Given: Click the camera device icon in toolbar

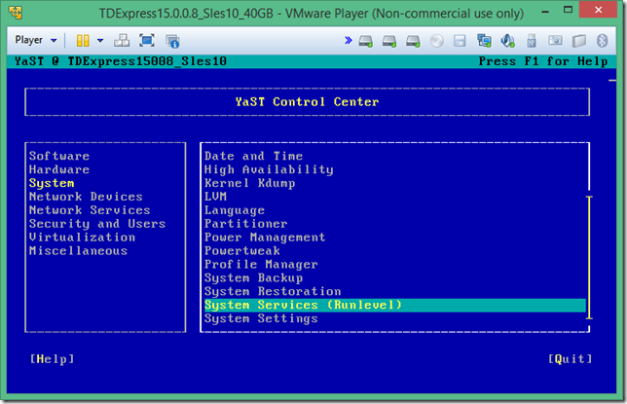Looking at the screenshot, I should tap(555, 40).
